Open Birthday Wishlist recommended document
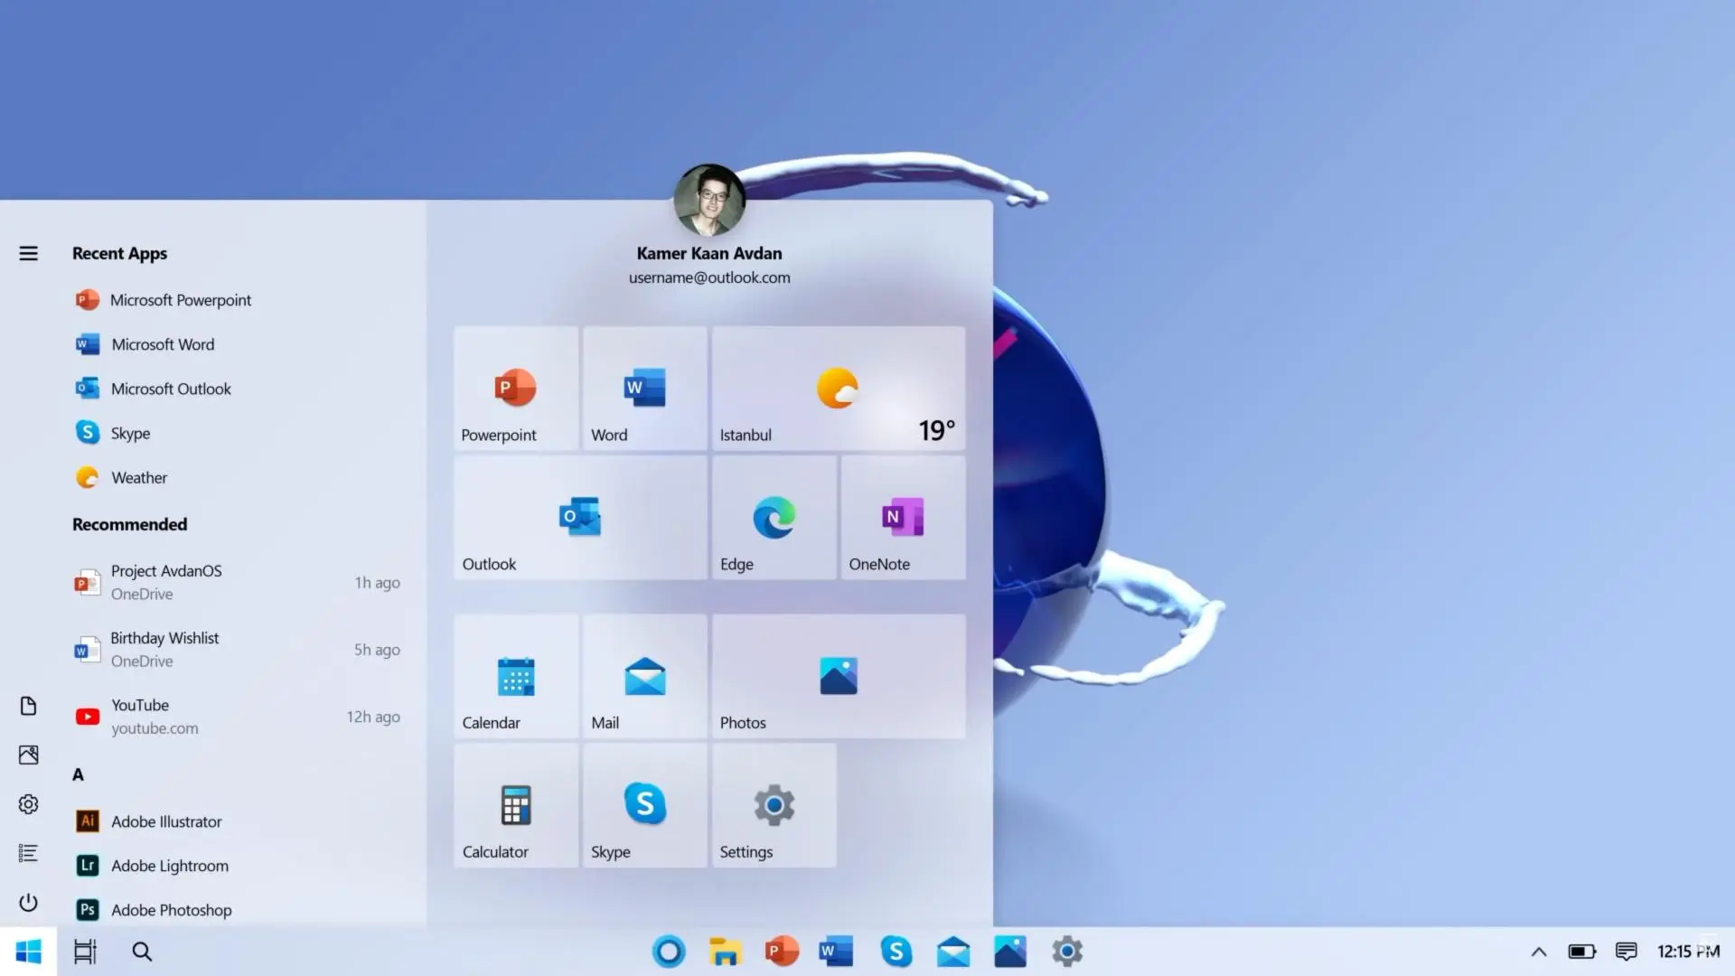Viewport: 1735px width, 976px height. tap(237, 650)
